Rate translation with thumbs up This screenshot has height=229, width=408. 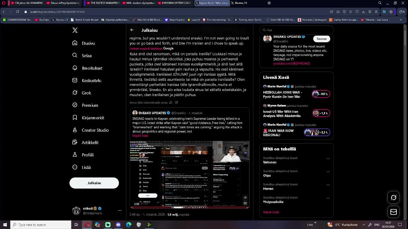pos(171,102)
